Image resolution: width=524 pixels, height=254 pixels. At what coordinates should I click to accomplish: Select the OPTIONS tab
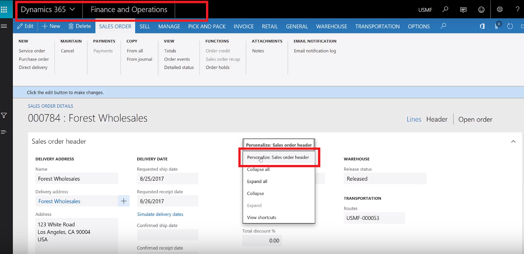pos(419,27)
